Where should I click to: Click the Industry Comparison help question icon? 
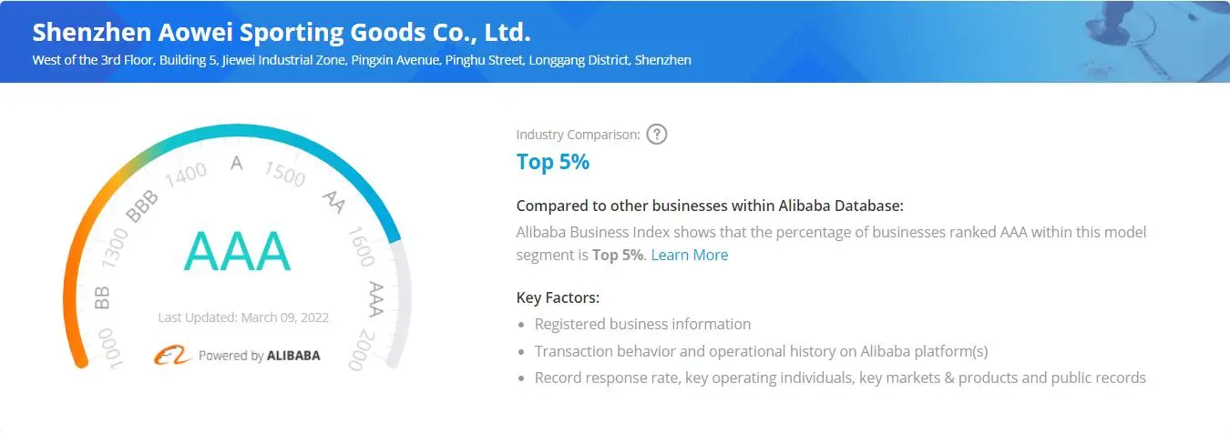point(657,135)
